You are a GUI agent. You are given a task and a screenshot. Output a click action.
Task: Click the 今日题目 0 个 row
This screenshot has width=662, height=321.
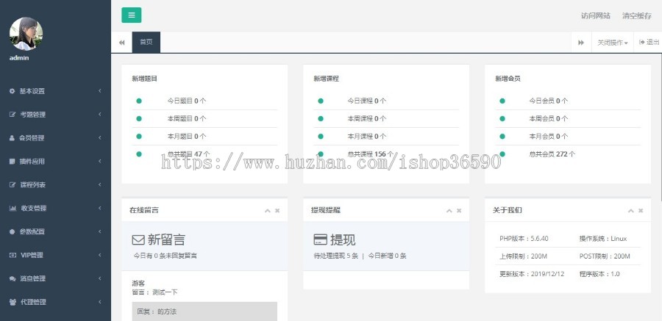point(204,101)
